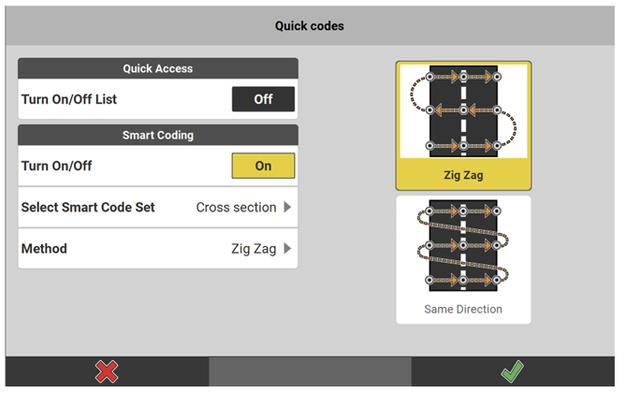Select the Same Direction road pattern diagram
Viewport: 627px width, 393px height.
pyautogui.click(x=463, y=247)
